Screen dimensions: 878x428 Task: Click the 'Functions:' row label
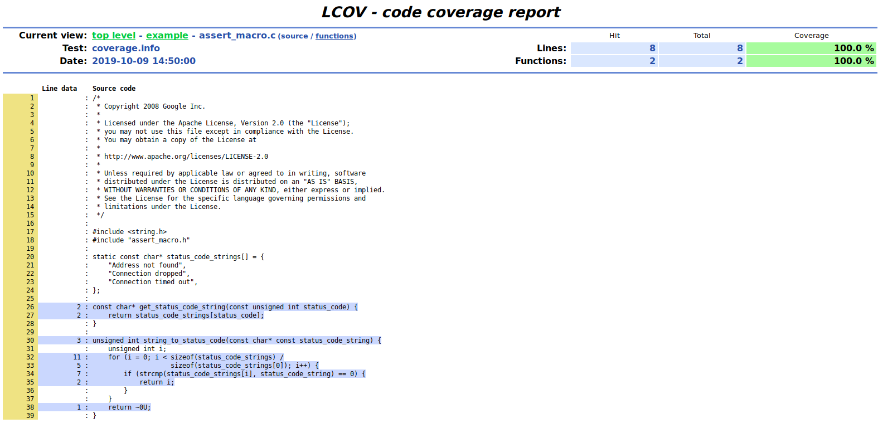541,61
